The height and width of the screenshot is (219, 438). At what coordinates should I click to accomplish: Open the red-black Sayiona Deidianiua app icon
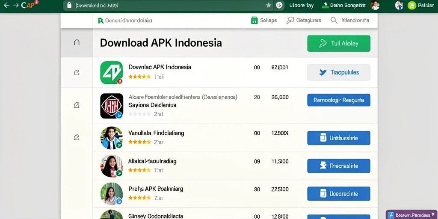pyautogui.click(x=112, y=106)
